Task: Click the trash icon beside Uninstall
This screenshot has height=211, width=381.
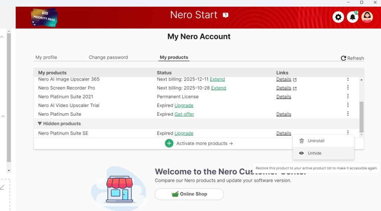Action: pyautogui.click(x=301, y=141)
